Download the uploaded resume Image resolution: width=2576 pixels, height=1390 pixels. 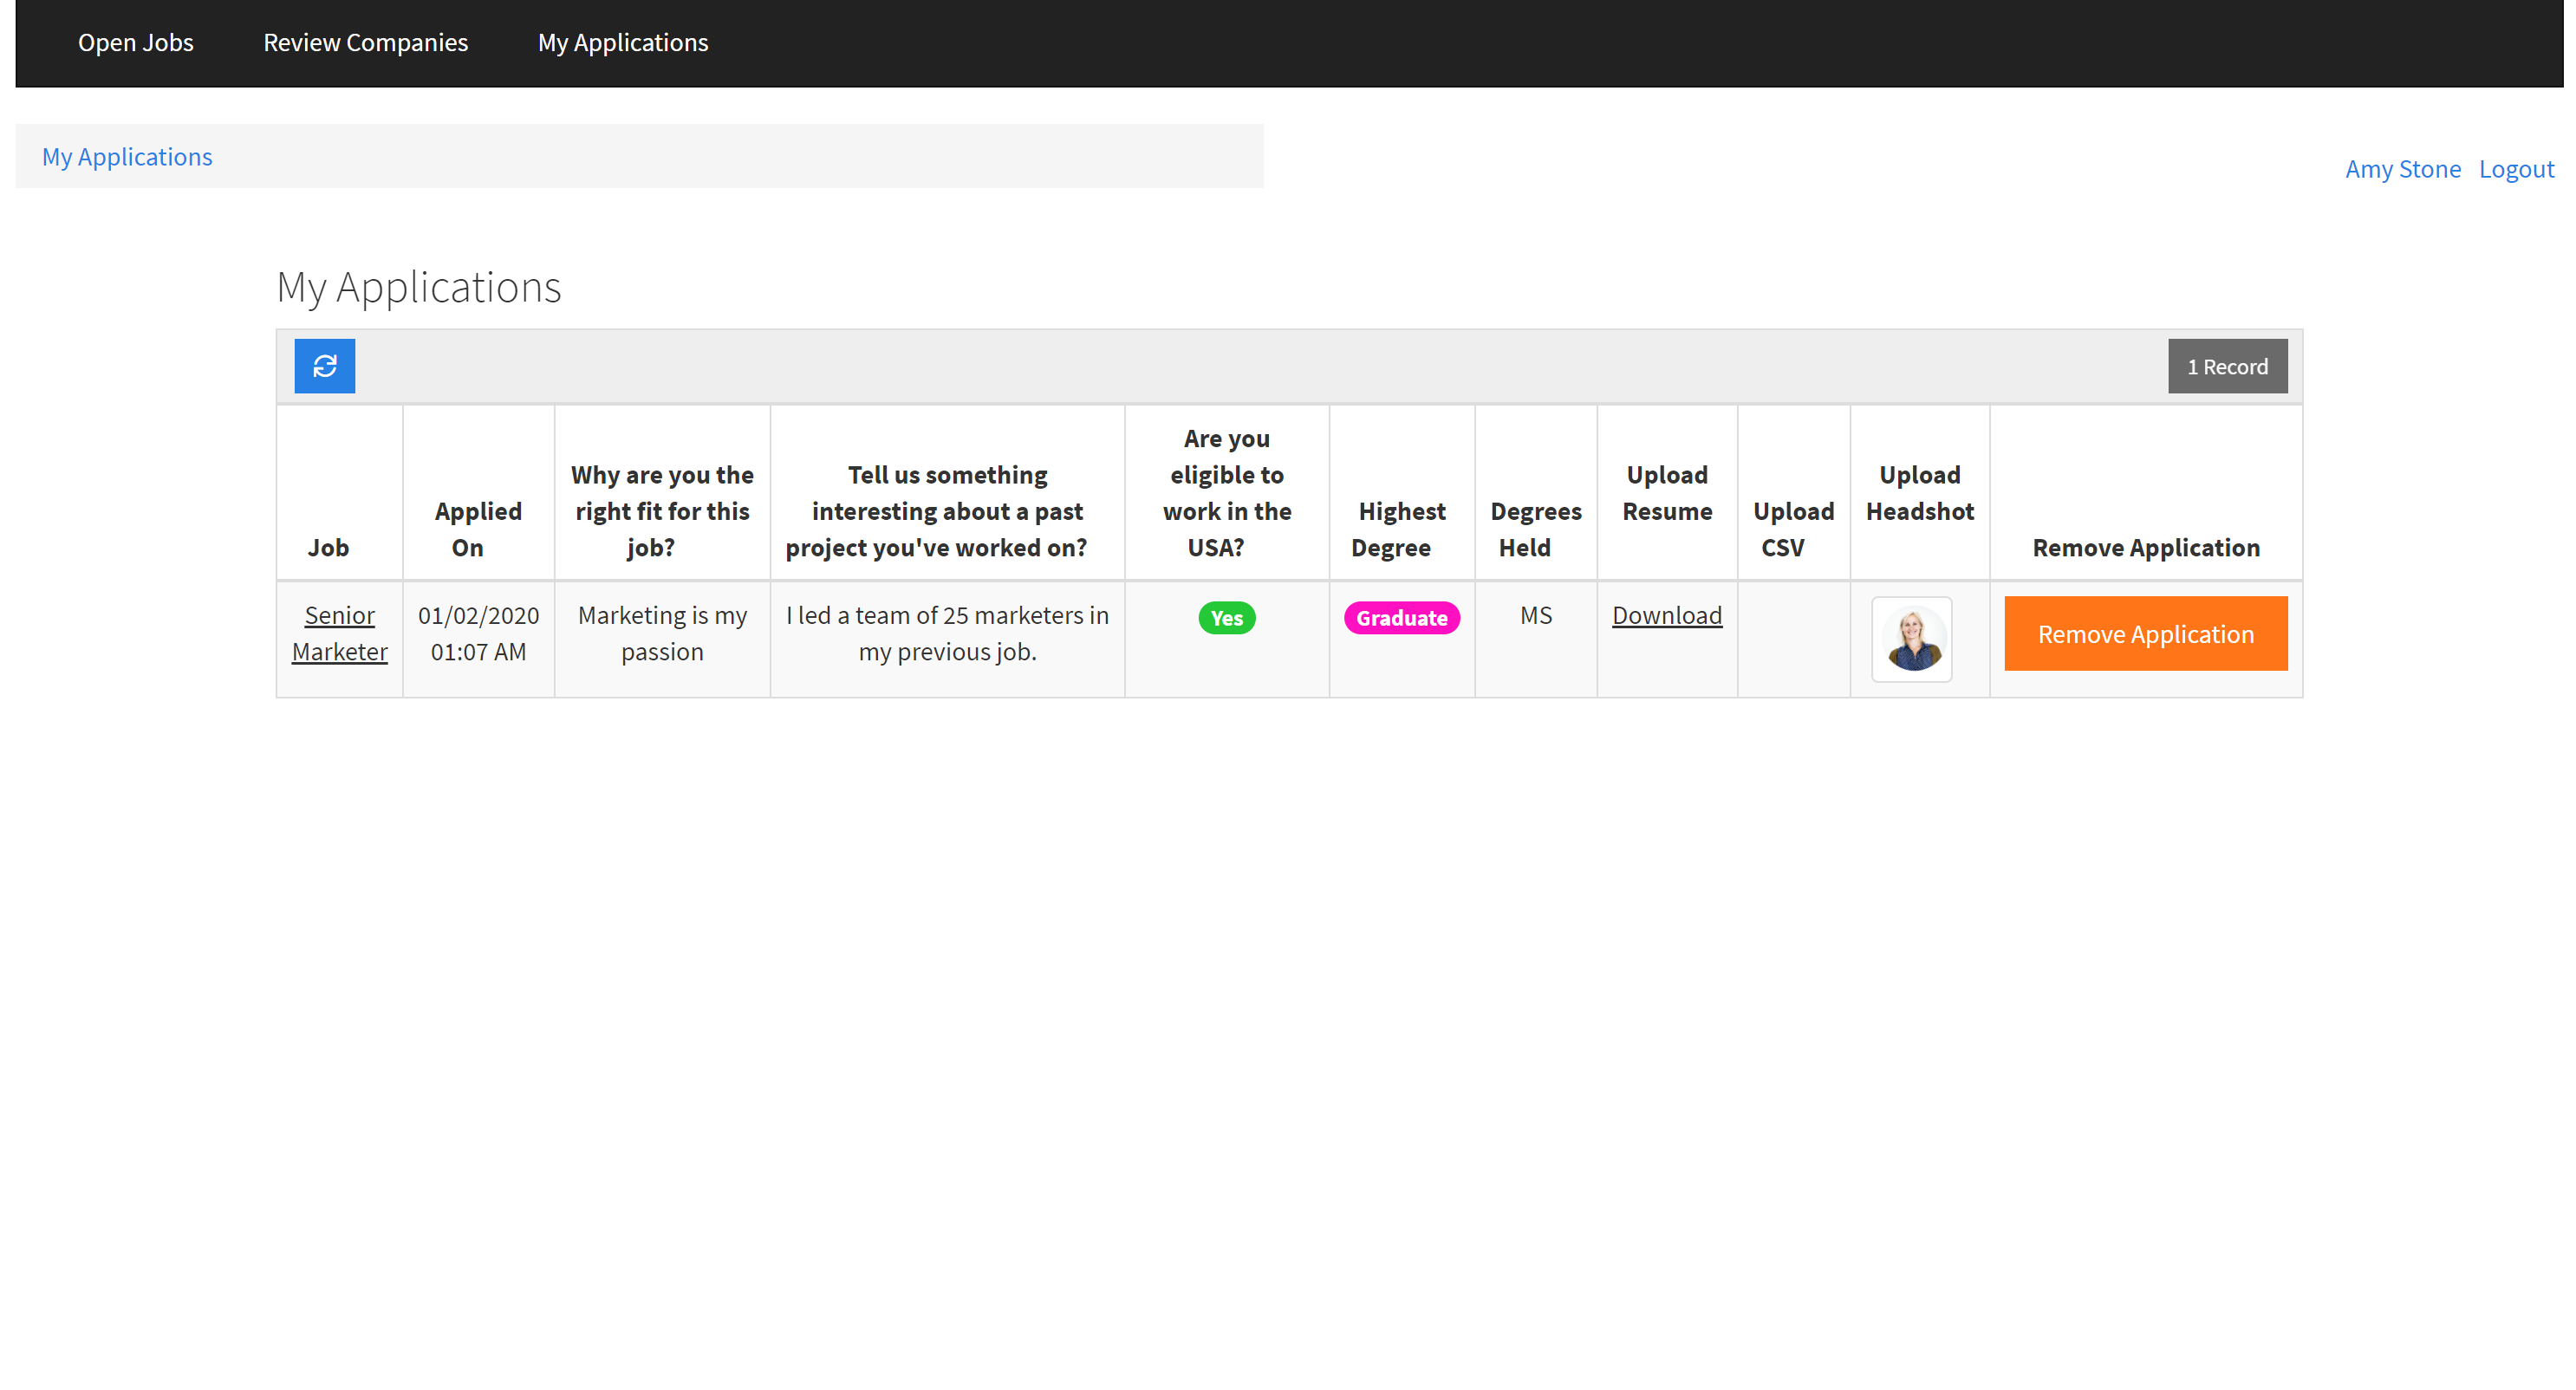1667,615
